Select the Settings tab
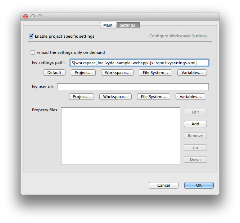This screenshot has height=223, width=240. tap(128, 25)
